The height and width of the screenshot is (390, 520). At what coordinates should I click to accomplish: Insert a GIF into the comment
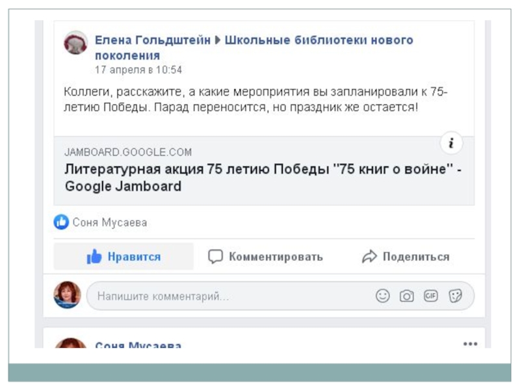(430, 296)
